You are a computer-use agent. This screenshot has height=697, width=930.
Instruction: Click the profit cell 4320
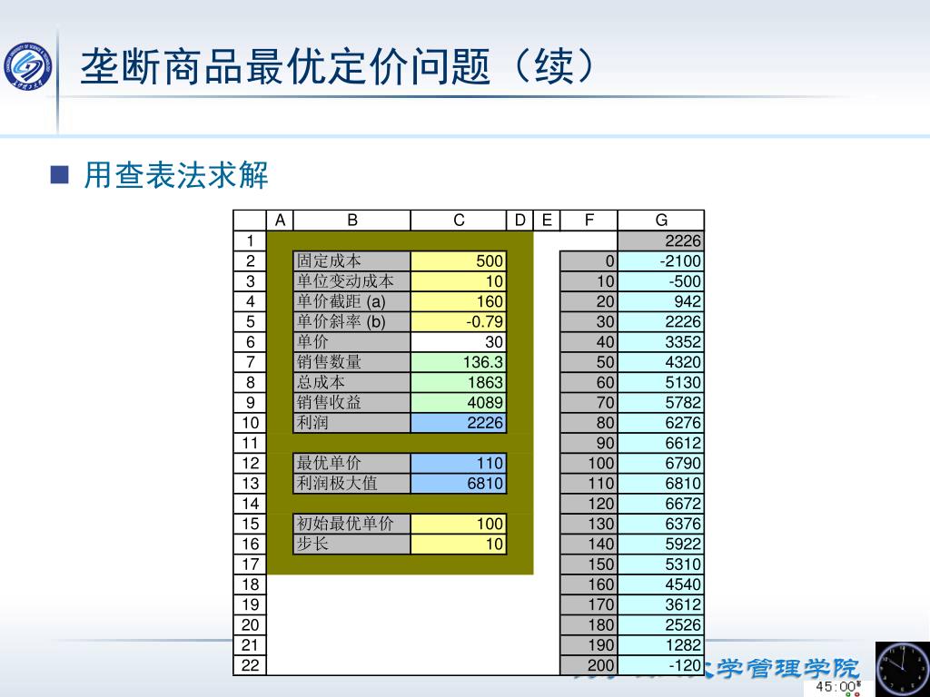point(661,361)
